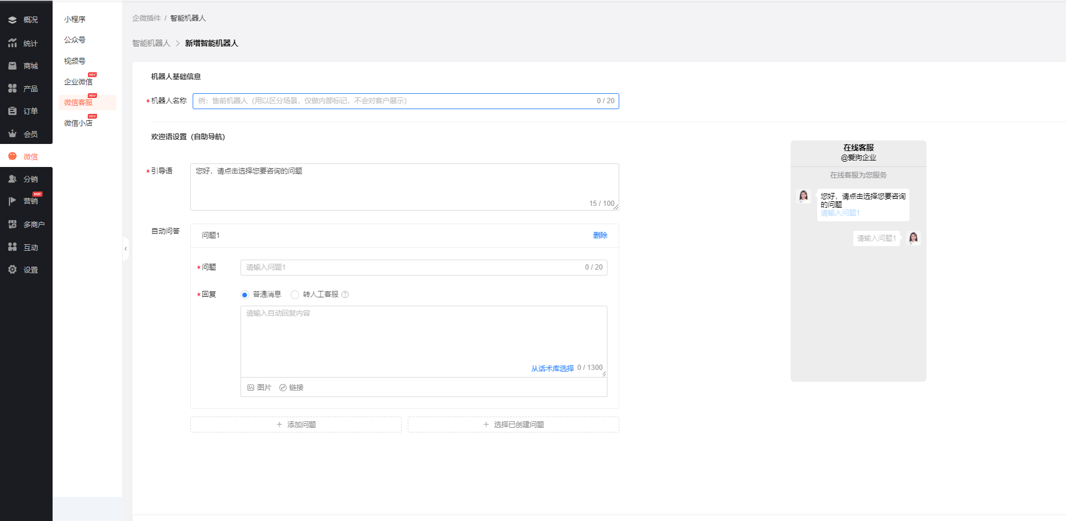Click the 商城 mall icon

pyautogui.click(x=12, y=66)
